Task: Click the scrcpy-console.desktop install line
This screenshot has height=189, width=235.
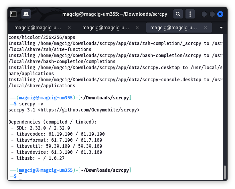Action: (115, 80)
